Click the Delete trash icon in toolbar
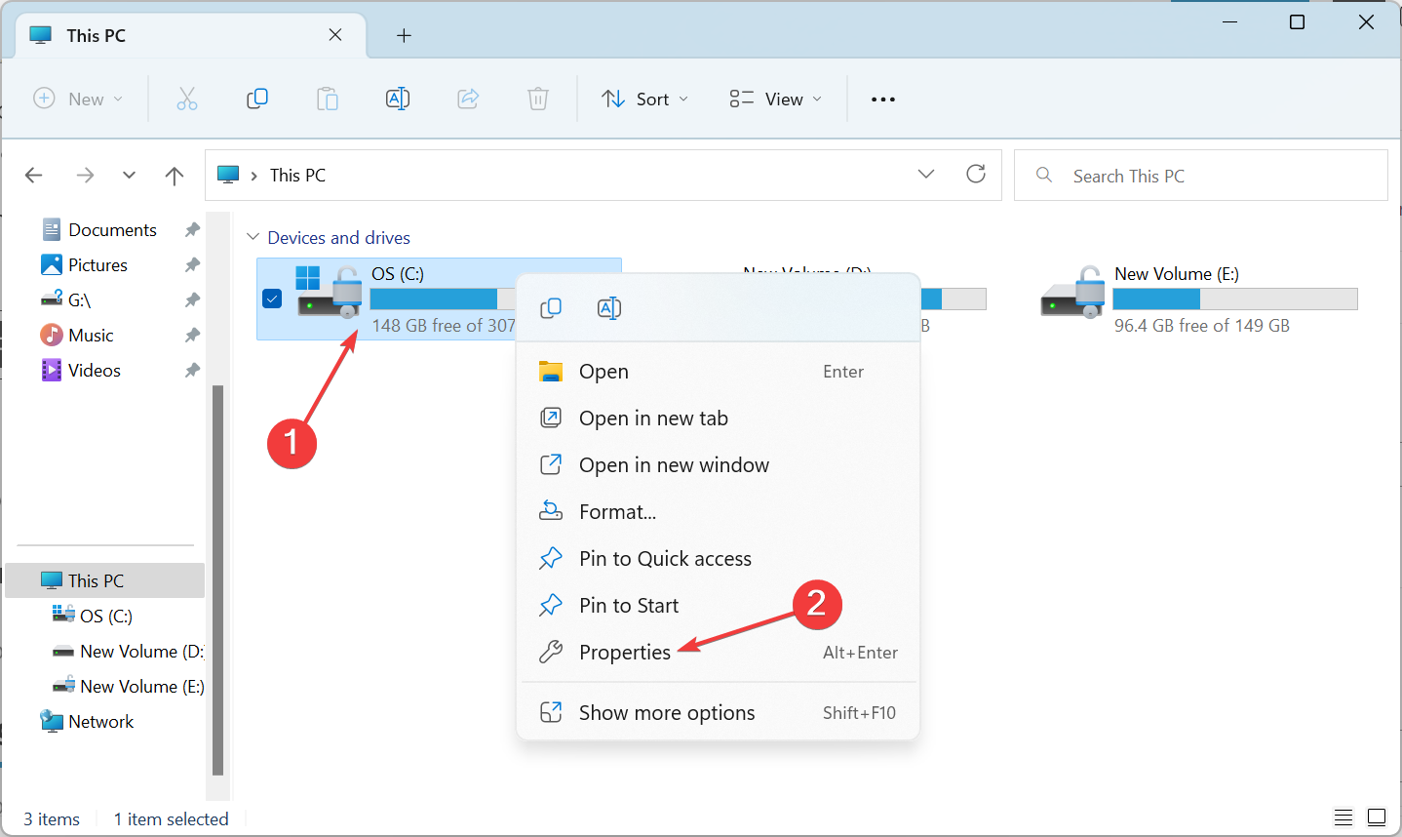This screenshot has height=837, width=1402. [538, 99]
